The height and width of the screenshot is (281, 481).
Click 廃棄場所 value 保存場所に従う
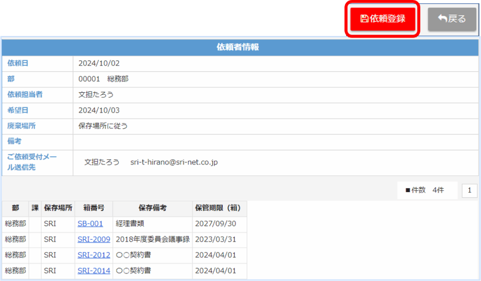click(103, 126)
